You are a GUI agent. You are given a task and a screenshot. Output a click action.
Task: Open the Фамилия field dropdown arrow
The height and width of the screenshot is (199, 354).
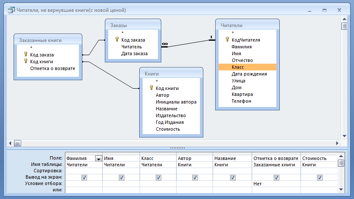pyautogui.click(x=98, y=158)
